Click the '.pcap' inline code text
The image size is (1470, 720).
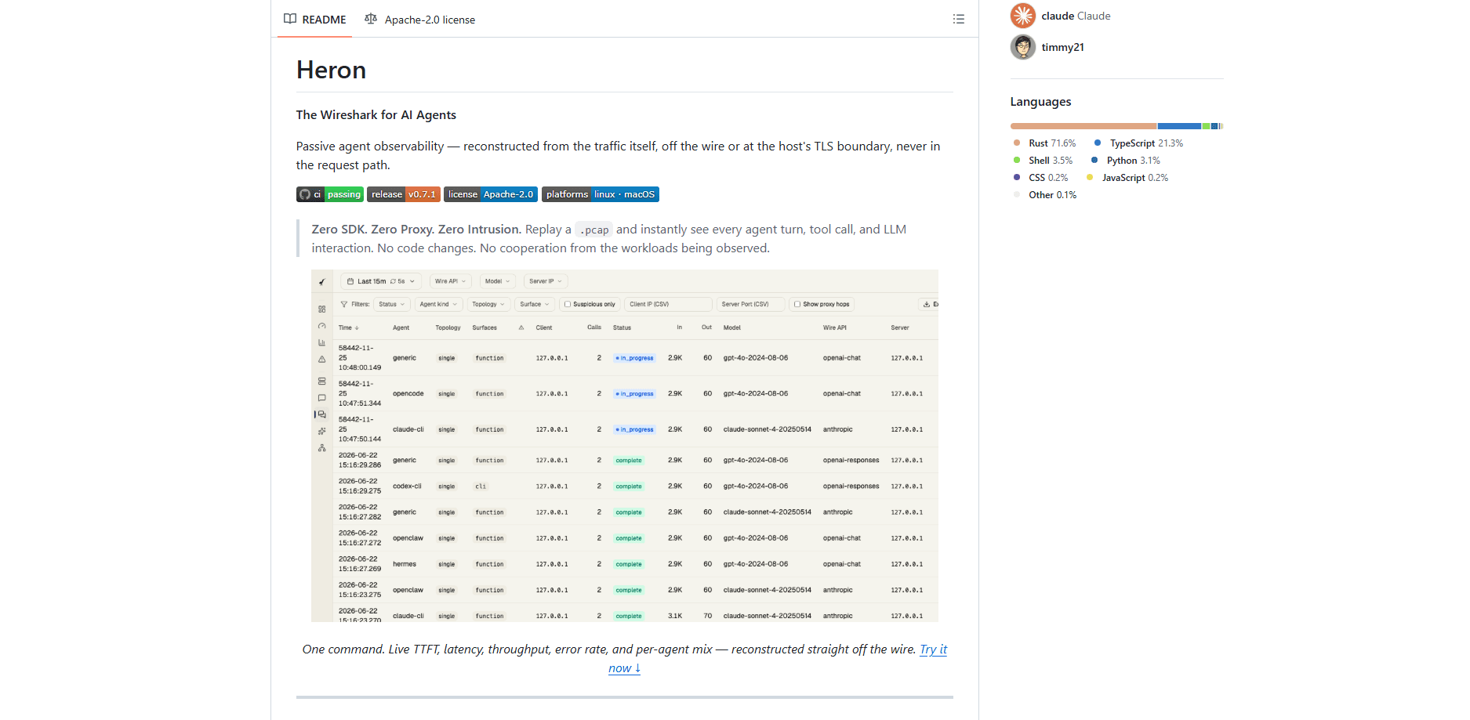coord(594,230)
